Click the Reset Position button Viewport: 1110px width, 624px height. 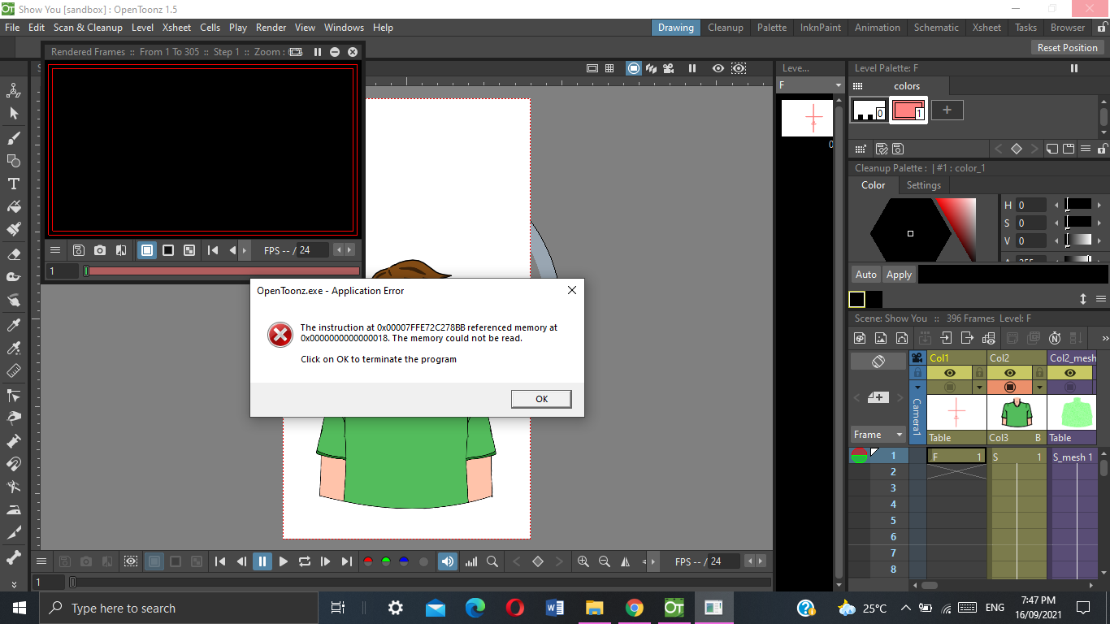[x=1067, y=47]
